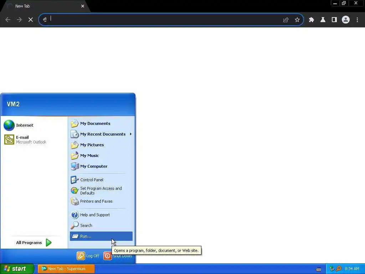Click the network connection tray icon
The height and width of the screenshot is (274, 365).
tap(332, 269)
